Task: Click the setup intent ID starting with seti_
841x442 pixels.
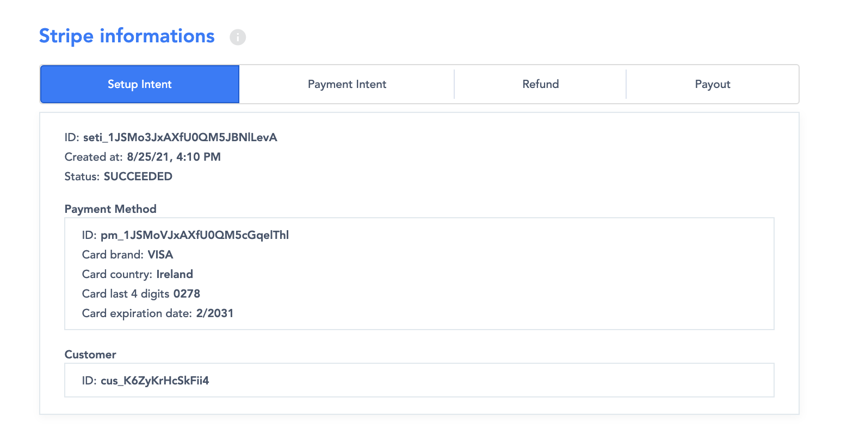Action: [180, 137]
